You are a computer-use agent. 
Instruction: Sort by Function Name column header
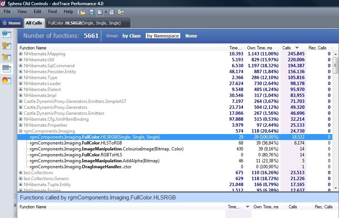click(x=118, y=48)
